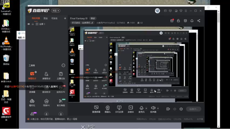Open the 官方帮剪 scissors tool
Image resolution: width=230 pixels, height=129 pixels.
tap(61, 102)
